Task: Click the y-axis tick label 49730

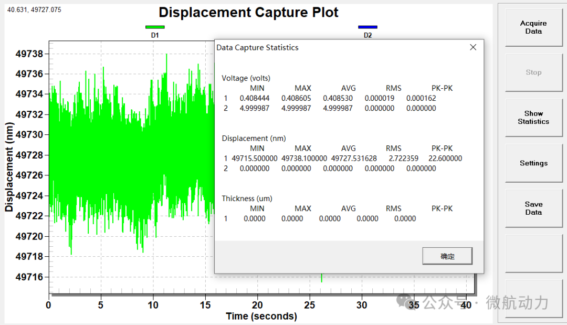Action: [29, 134]
